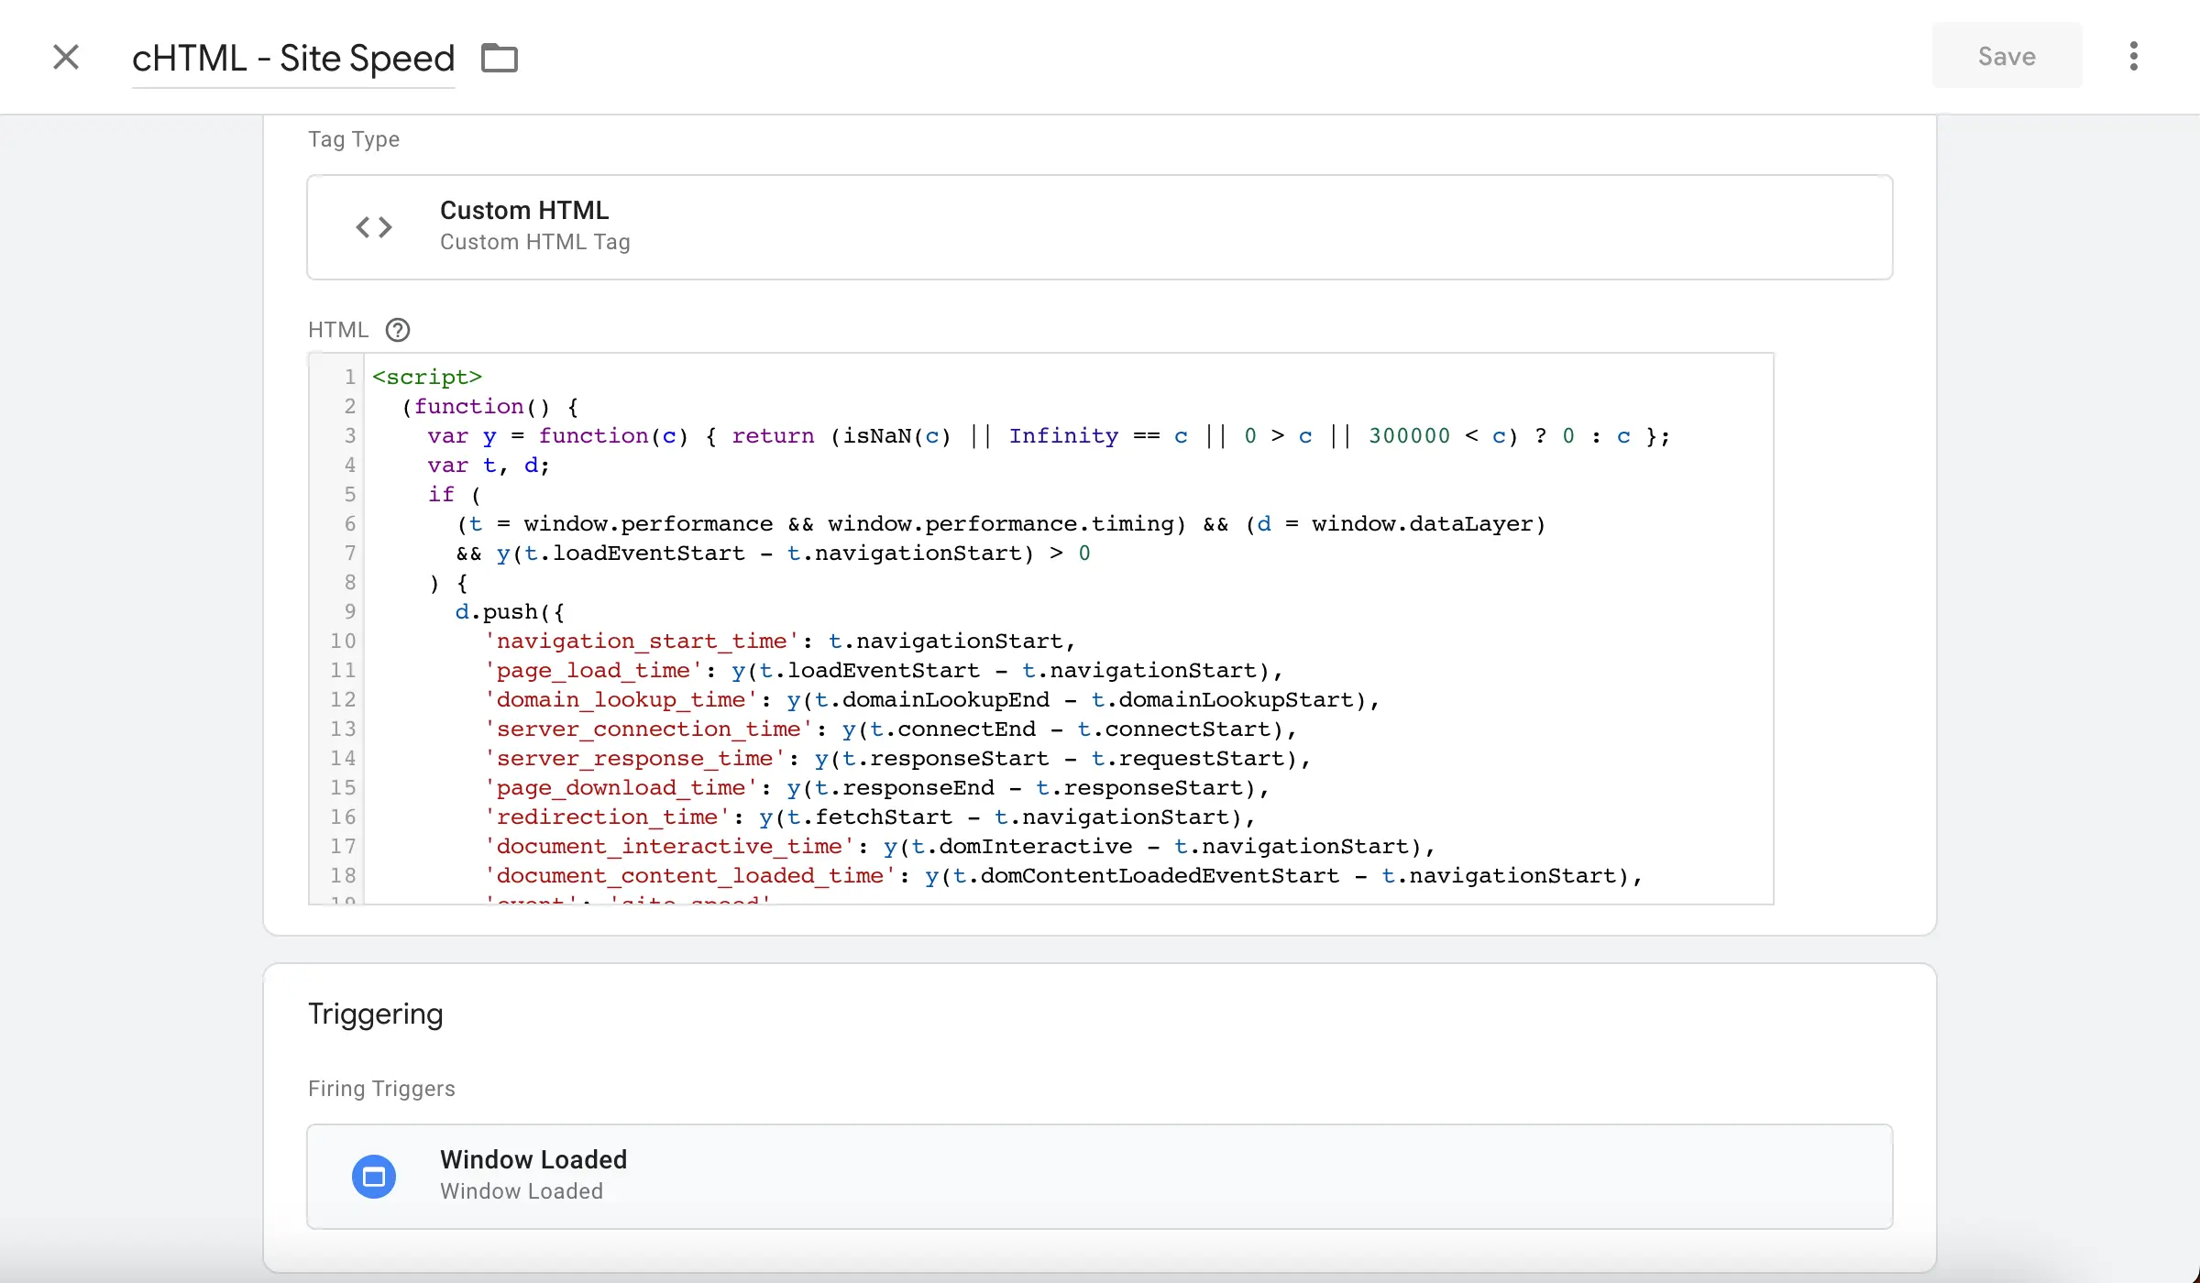Click the Save button

[x=2007, y=56]
